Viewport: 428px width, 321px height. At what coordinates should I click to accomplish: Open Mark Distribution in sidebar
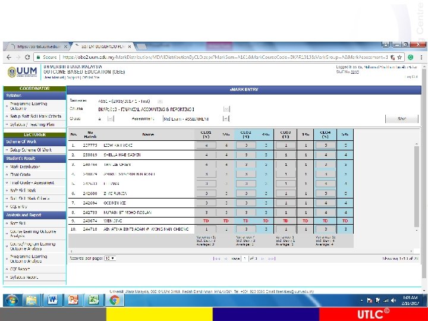25,166
